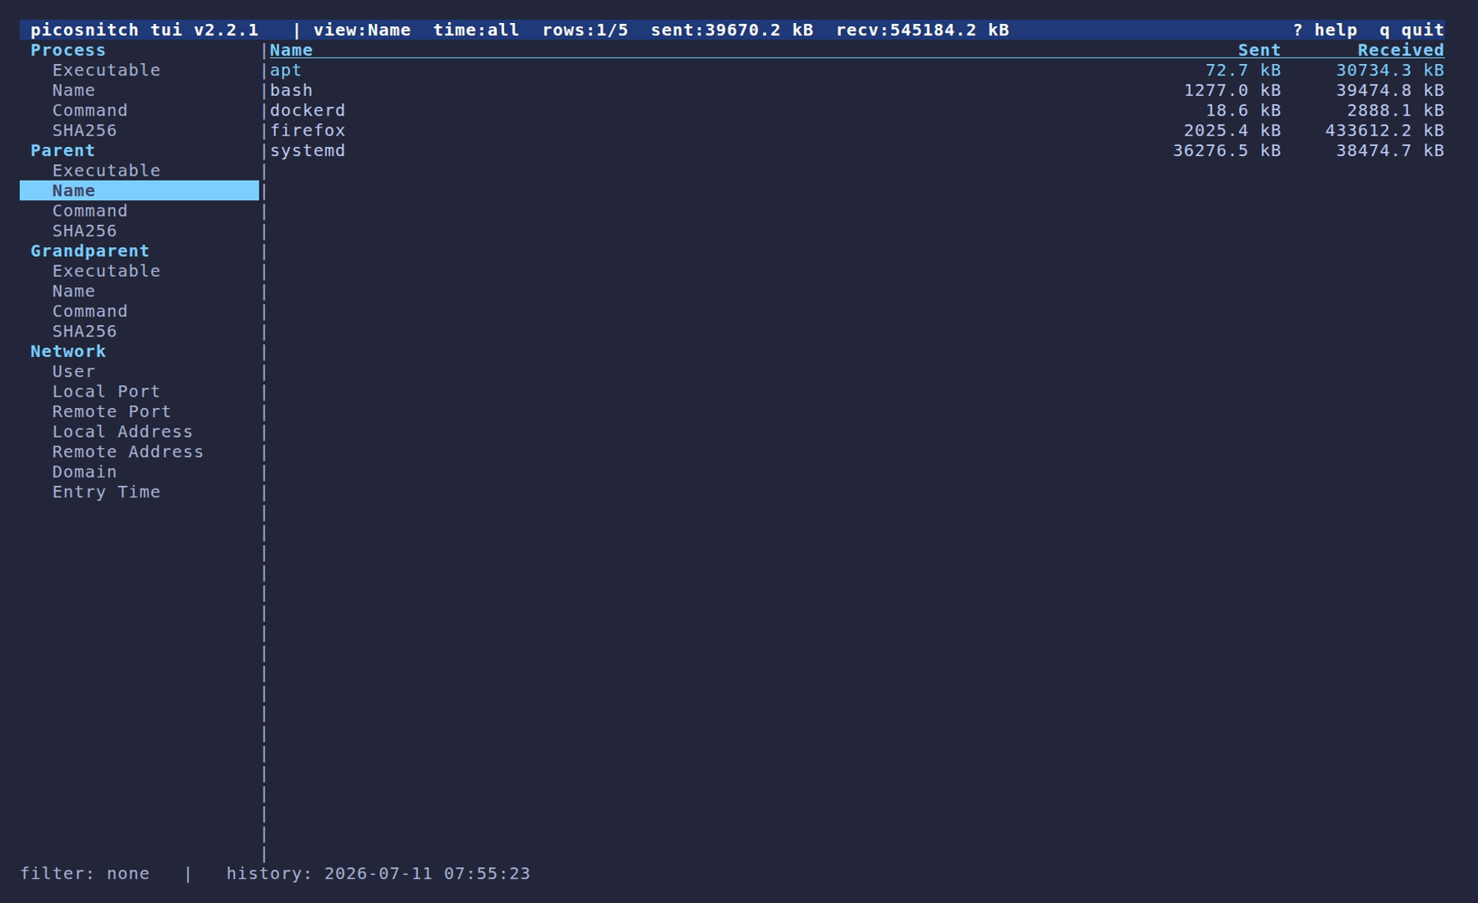Click the Process section header

[68, 50]
